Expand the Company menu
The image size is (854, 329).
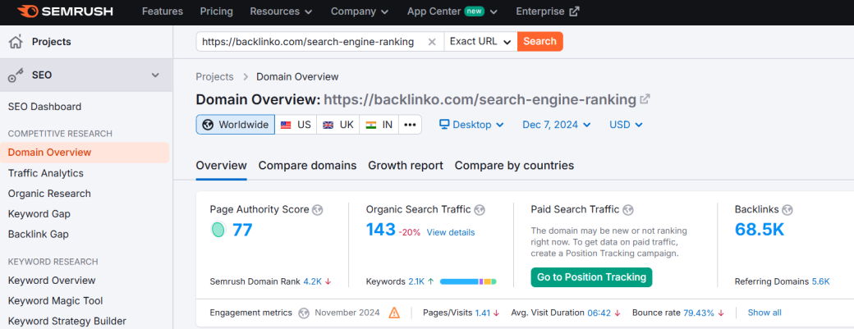[x=360, y=11]
